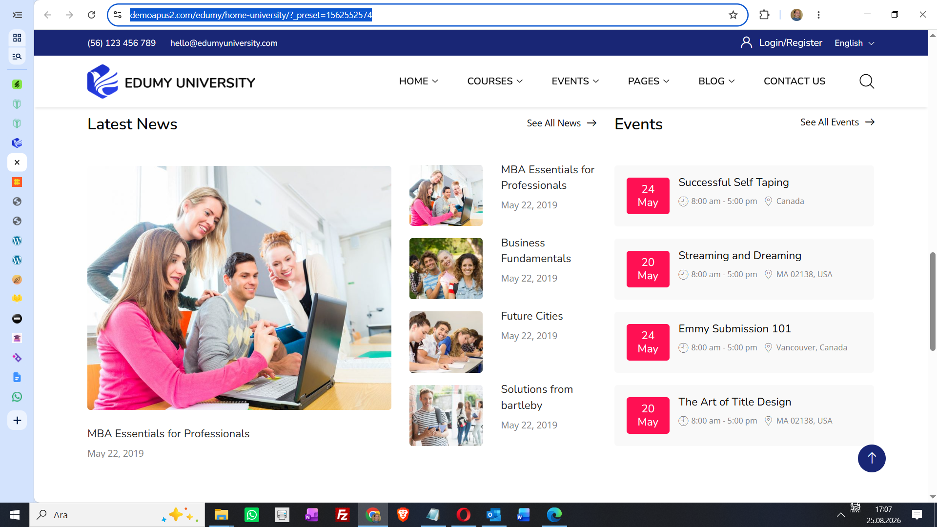The height and width of the screenshot is (527, 937).
Task: Open the browser profile avatar
Action: click(x=796, y=15)
